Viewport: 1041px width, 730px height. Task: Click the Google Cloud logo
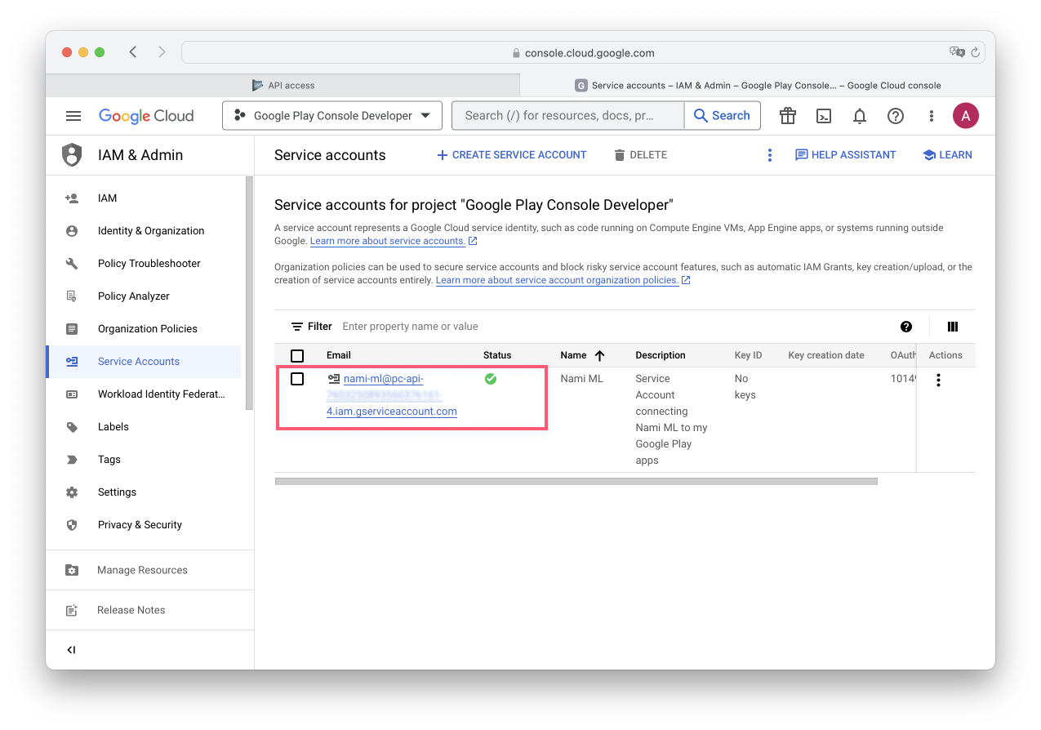[x=146, y=116]
